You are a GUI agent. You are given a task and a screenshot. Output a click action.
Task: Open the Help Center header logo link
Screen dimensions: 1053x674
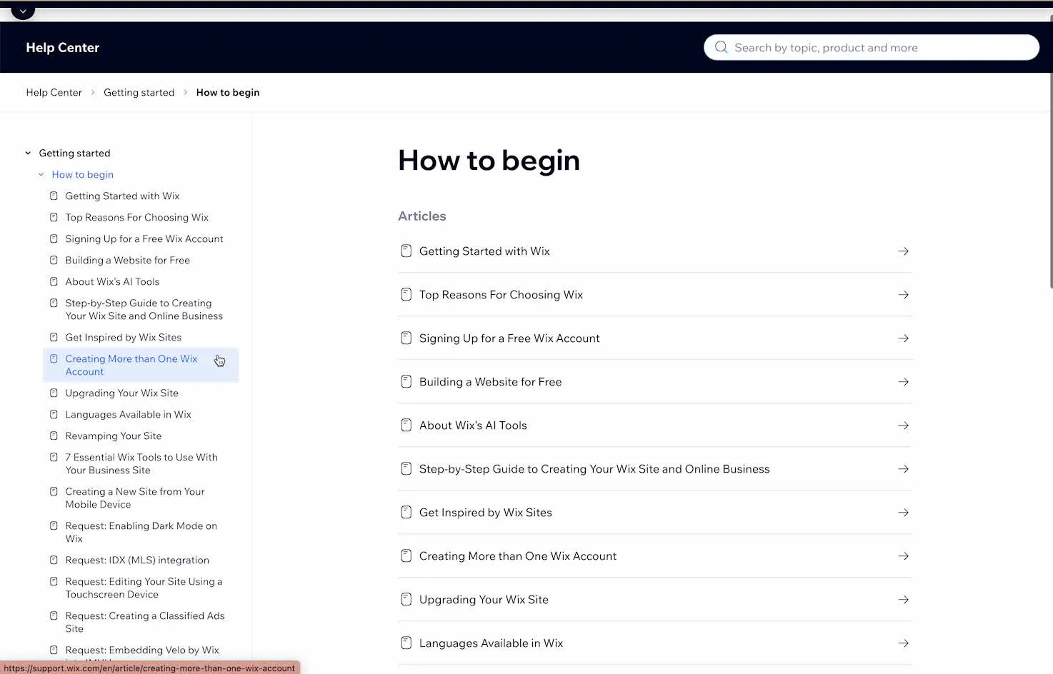[x=62, y=47]
